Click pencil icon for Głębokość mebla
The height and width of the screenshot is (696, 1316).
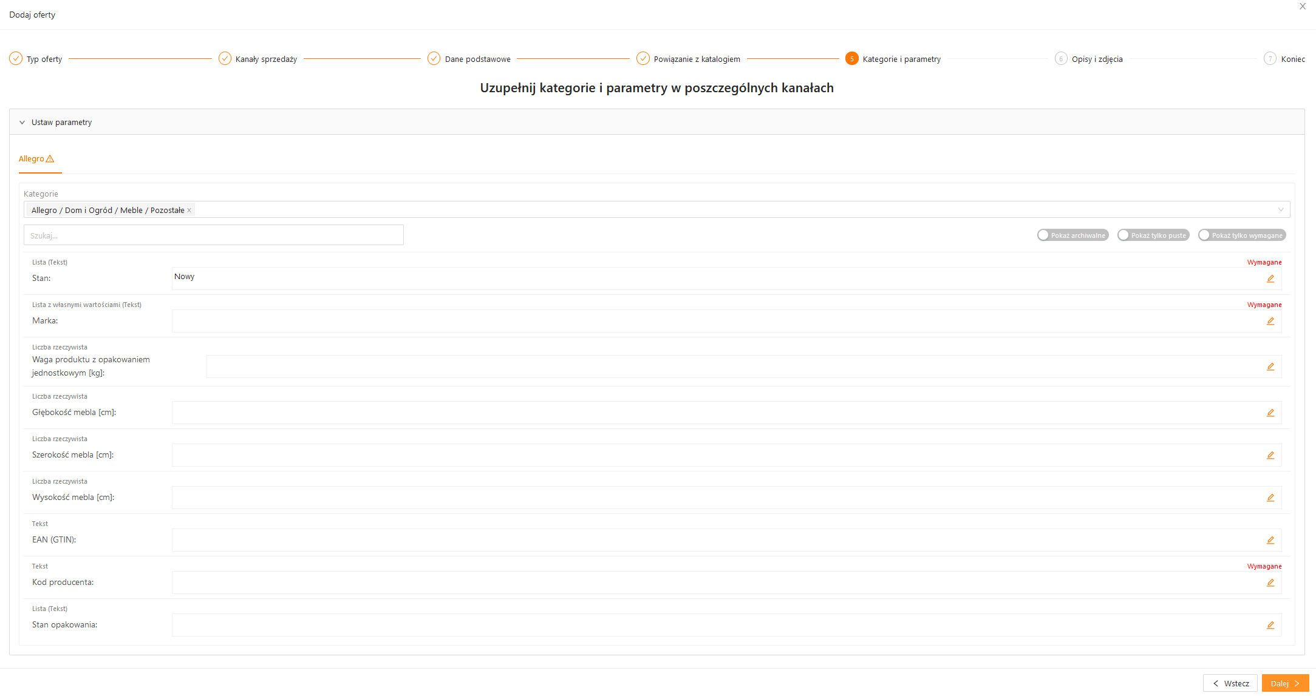pyautogui.click(x=1270, y=413)
